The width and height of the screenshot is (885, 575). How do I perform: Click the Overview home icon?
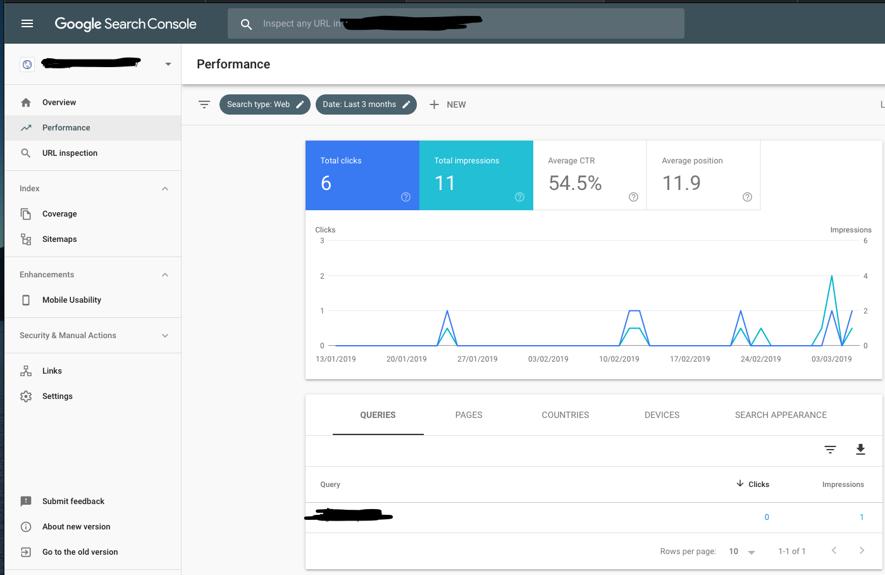click(26, 103)
